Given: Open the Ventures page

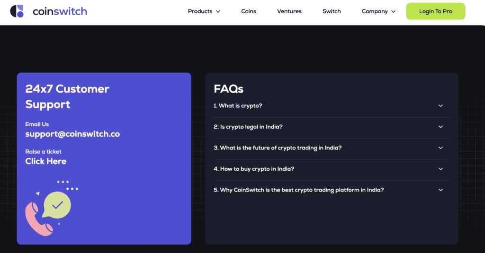Looking at the screenshot, I should [289, 11].
